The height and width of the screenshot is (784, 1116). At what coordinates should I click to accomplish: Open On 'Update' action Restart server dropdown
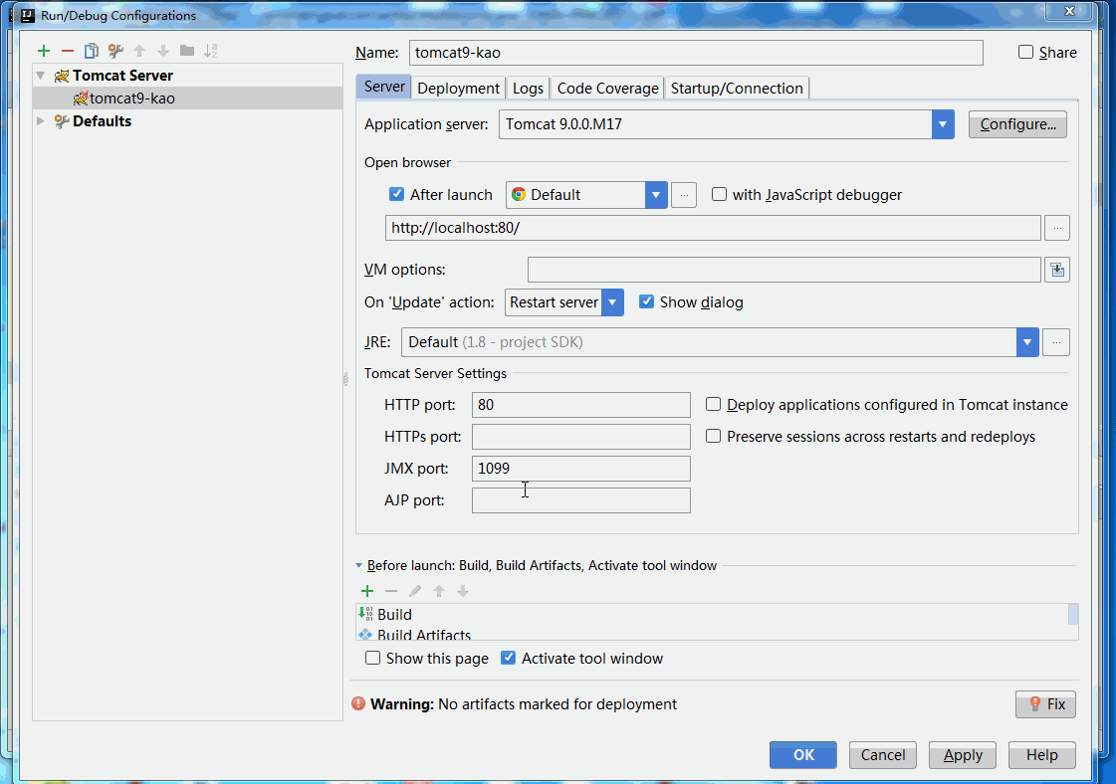[613, 302]
